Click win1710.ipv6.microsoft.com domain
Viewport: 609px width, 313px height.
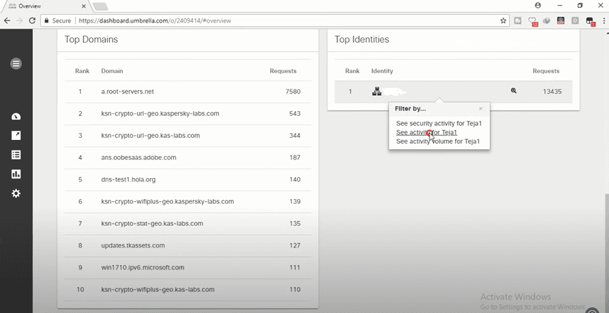pos(142,267)
